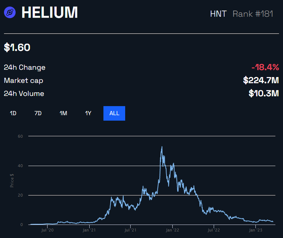Click the -18.4% 24h Change value
The image size is (283, 238).
pyautogui.click(x=266, y=67)
